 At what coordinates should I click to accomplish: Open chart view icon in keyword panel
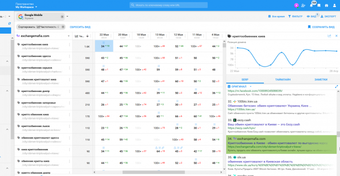pyautogui.click(x=329, y=36)
